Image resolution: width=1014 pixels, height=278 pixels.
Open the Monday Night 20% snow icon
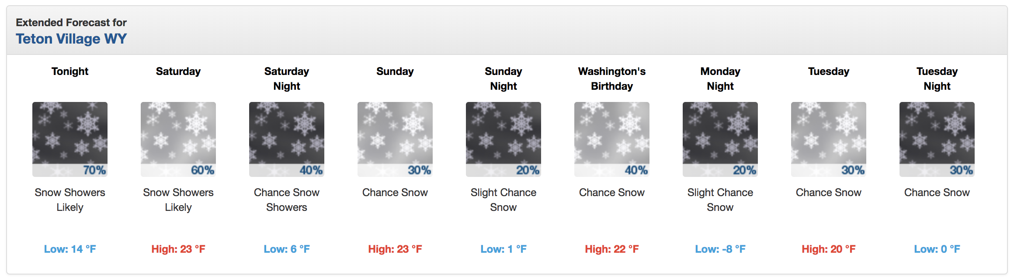[720, 139]
